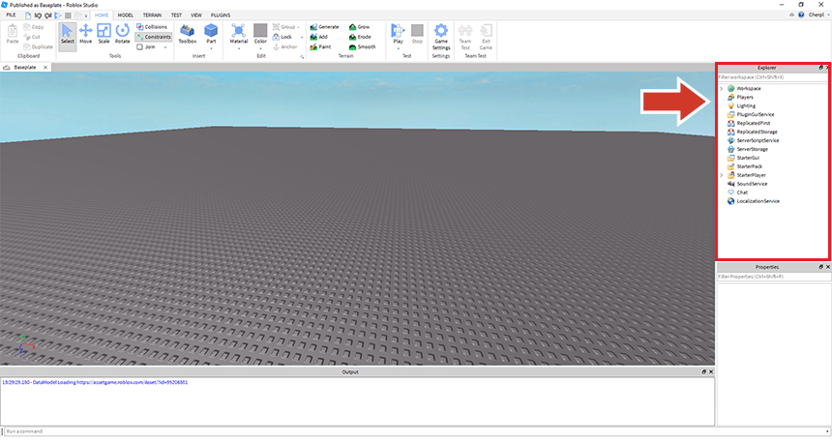Image resolution: width=832 pixels, height=445 pixels.
Task: Select the terrain Smooth tool
Action: click(x=363, y=46)
